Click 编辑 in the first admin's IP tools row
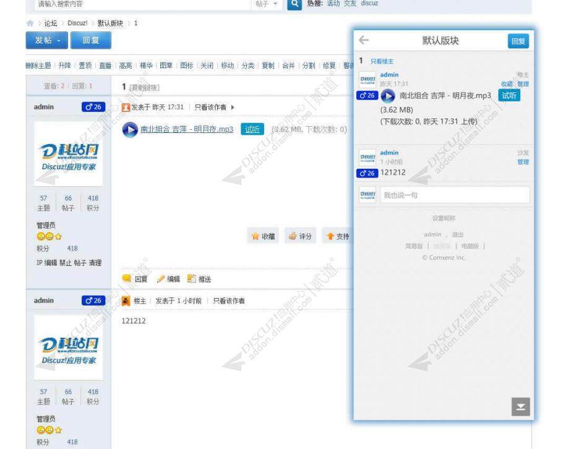This screenshot has height=449, width=563. pos(51,263)
